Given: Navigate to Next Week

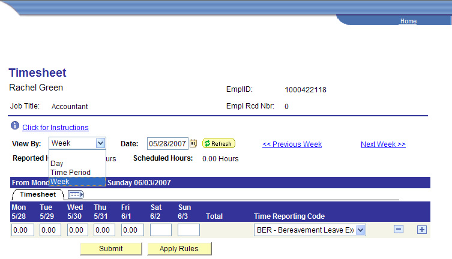Looking at the screenshot, I should coord(383,144).
